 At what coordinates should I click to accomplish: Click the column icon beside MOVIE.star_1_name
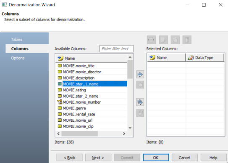pos(60,84)
